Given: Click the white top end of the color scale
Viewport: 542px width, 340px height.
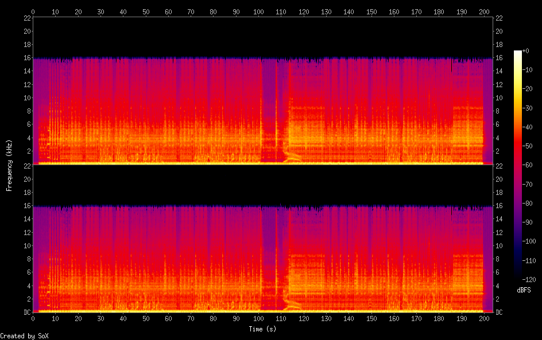Looking at the screenshot, I should 518,53.
